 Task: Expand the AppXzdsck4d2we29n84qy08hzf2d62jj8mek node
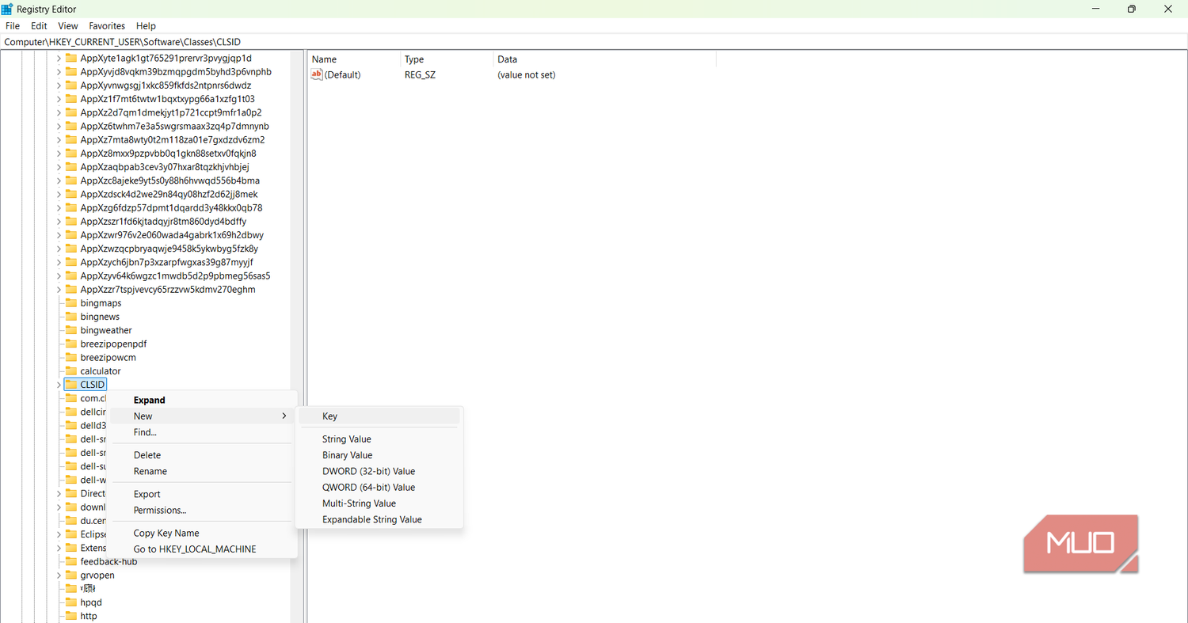pos(59,194)
